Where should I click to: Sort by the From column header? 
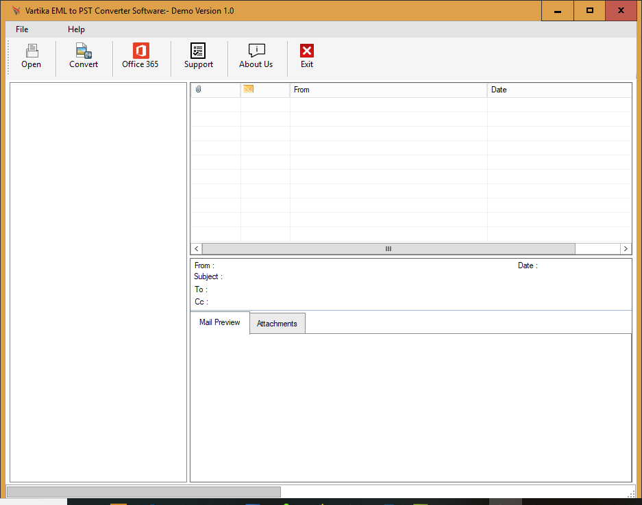[x=388, y=90]
